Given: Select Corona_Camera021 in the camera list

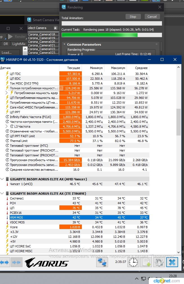Looking at the screenshot, I should (x=43, y=45).
